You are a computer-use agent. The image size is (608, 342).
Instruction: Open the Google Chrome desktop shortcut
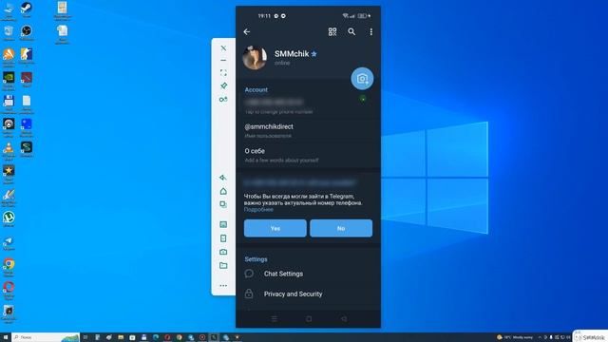coord(9,266)
